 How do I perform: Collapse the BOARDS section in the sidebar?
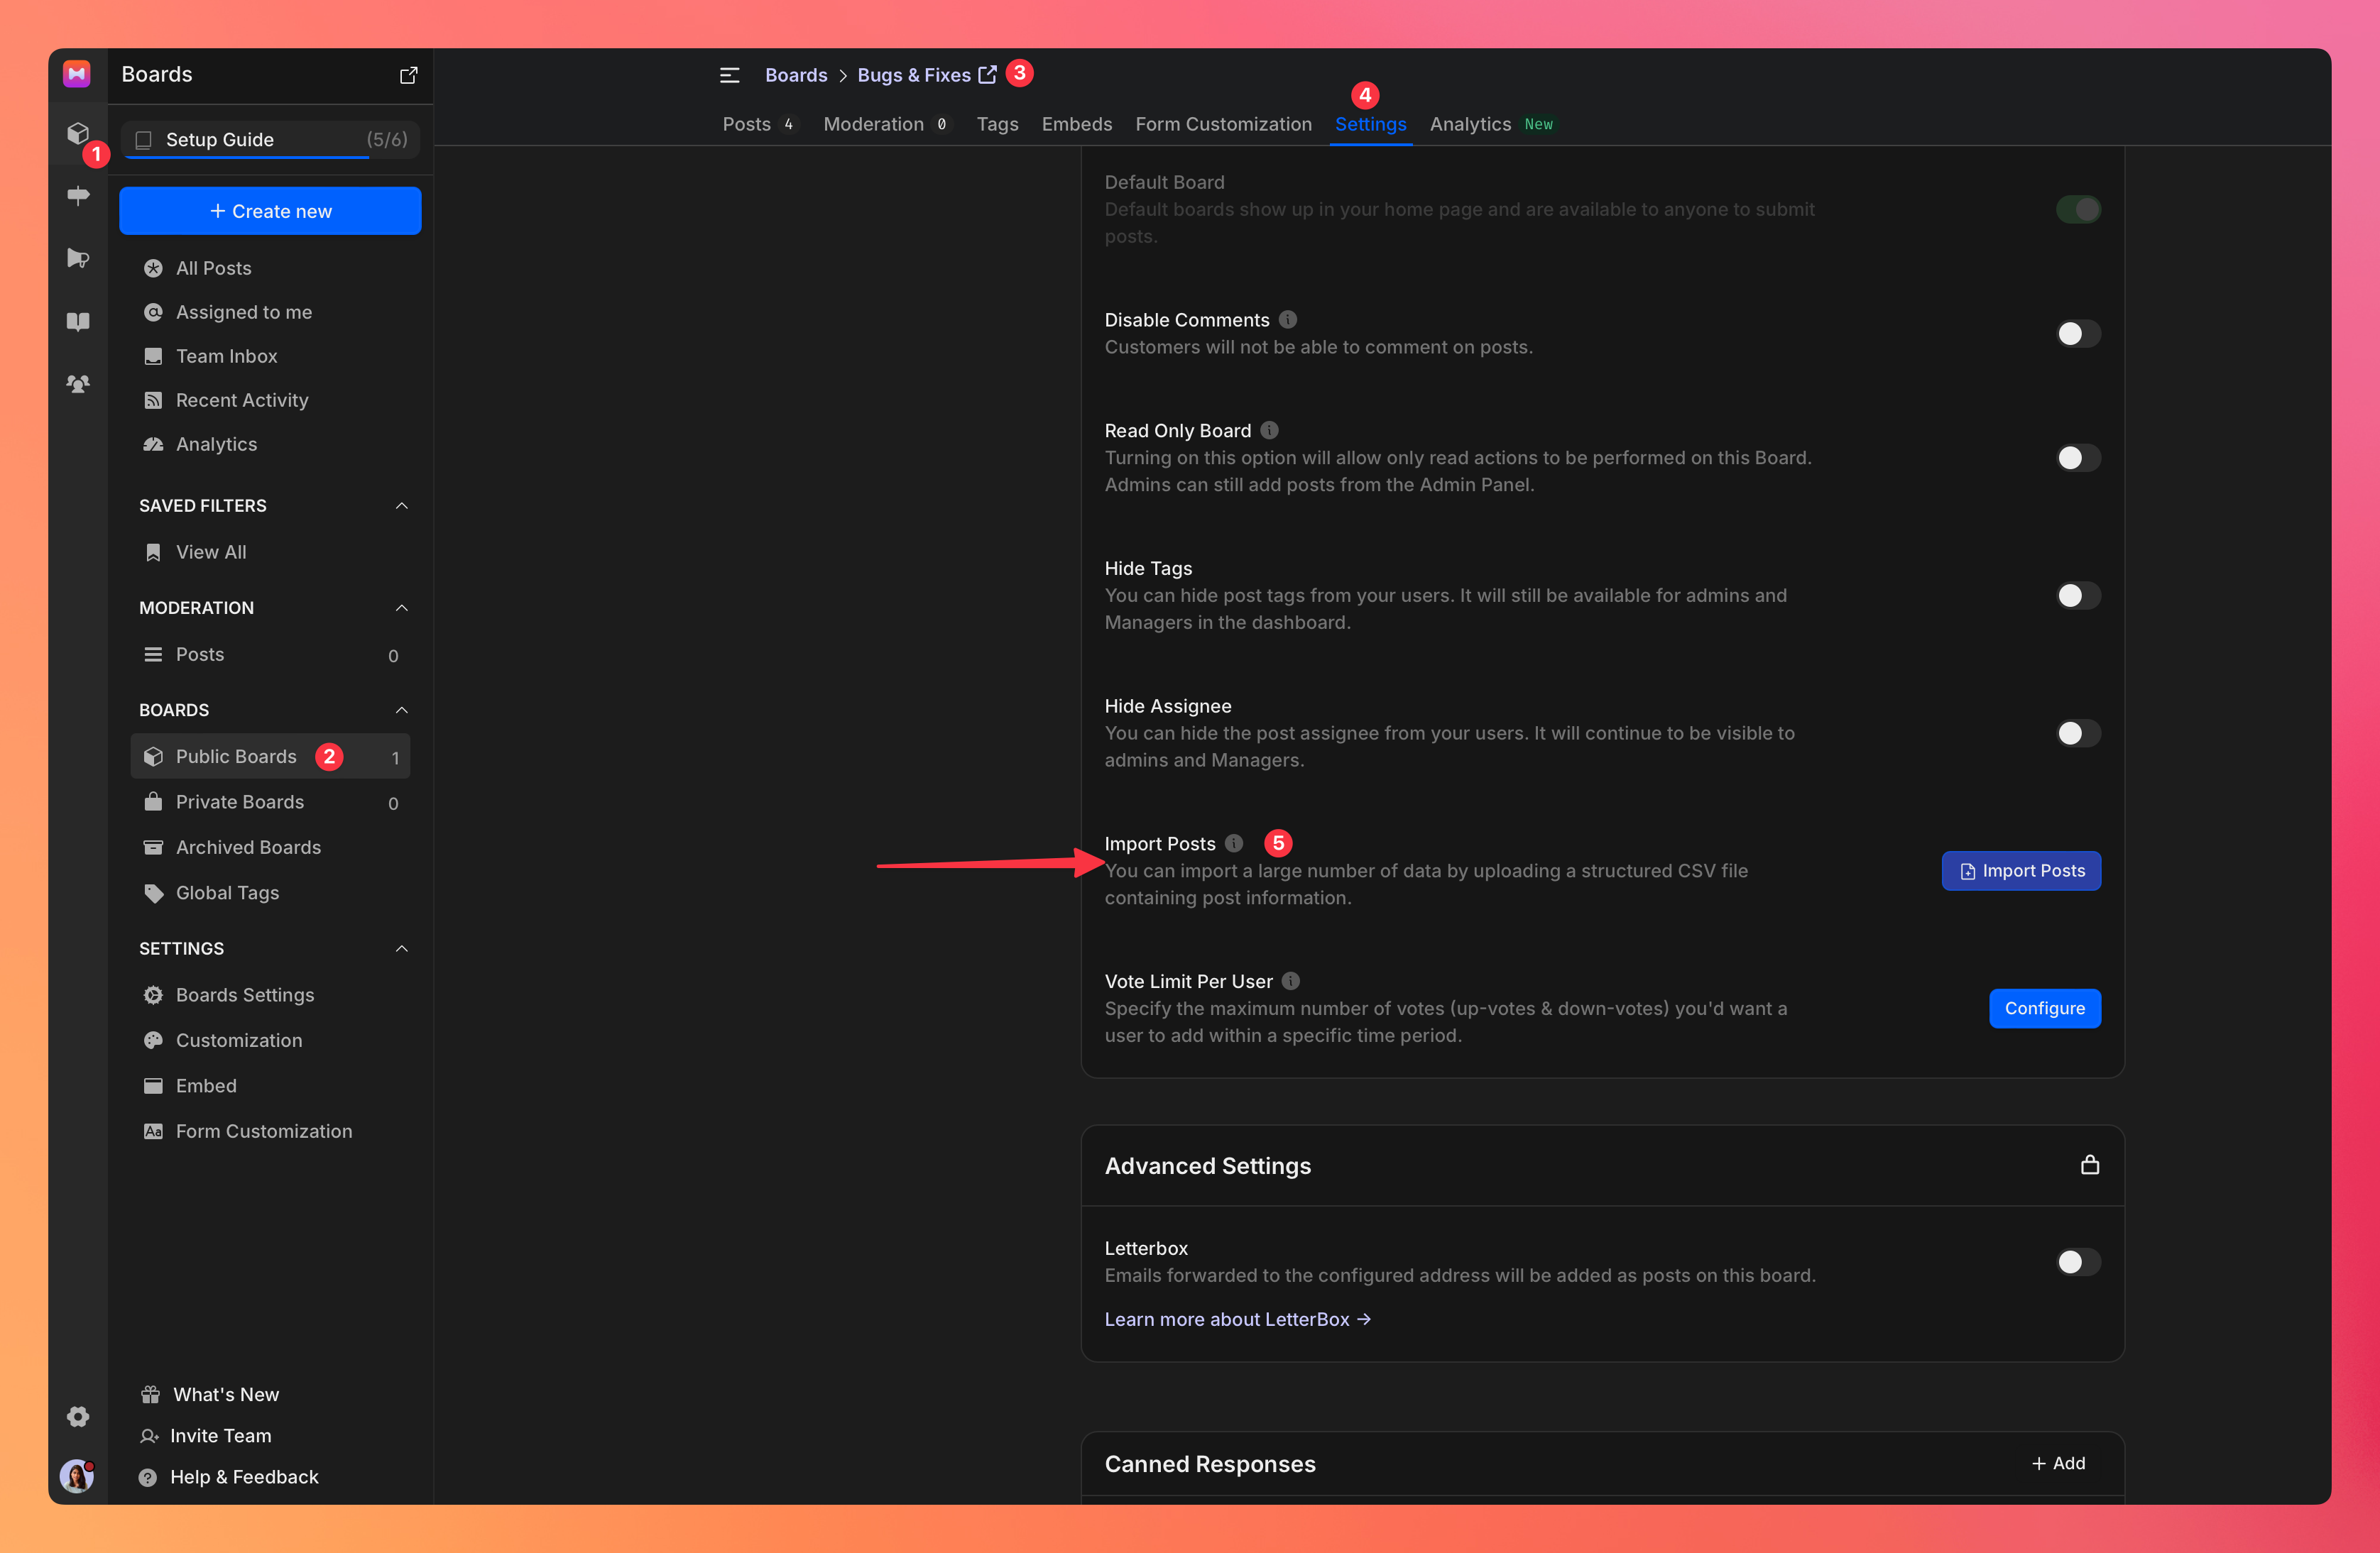402,710
